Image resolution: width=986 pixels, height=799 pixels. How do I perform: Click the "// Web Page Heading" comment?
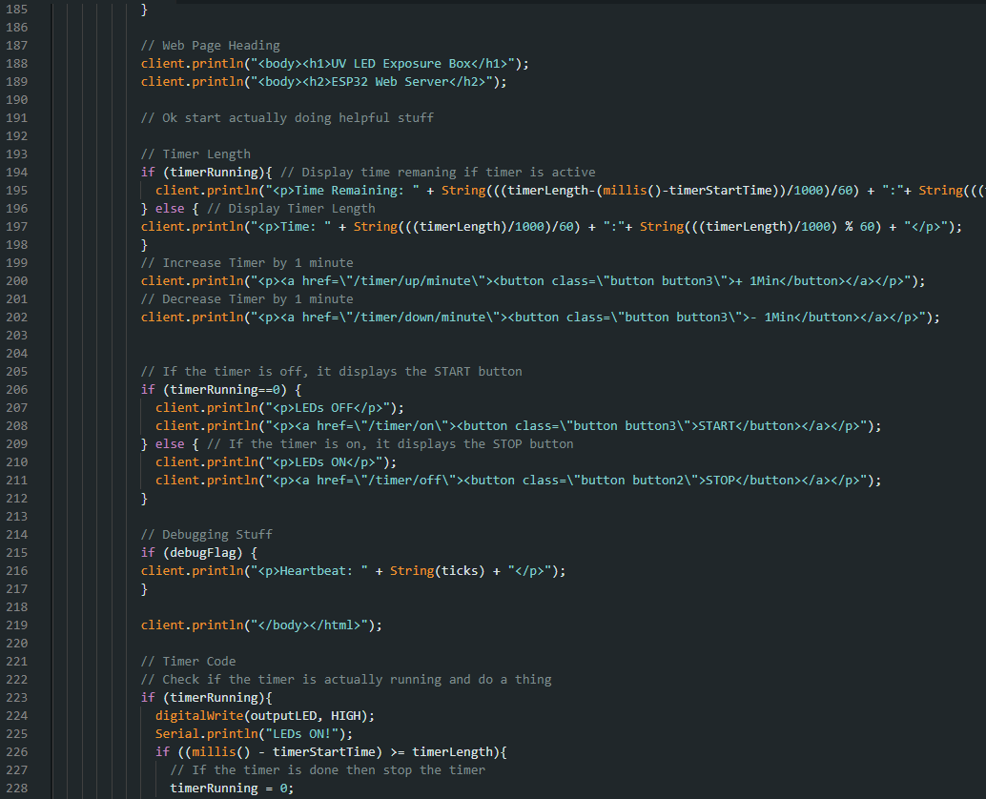point(210,46)
